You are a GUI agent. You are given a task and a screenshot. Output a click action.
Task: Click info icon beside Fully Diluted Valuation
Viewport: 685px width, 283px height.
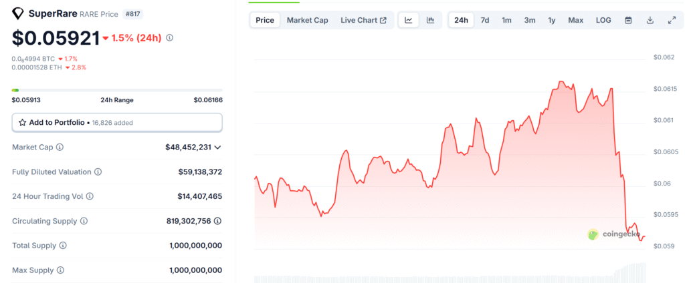(98, 172)
